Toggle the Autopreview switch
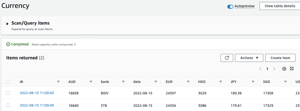This screenshot has width=300, height=111. pos(230,7)
